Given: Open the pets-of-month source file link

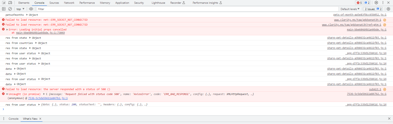Looking at the screenshot, I should [x=360, y=15].
